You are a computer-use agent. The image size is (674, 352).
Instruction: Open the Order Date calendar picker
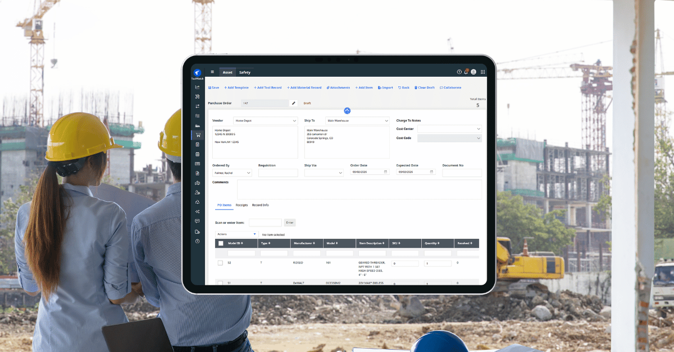[385, 172]
